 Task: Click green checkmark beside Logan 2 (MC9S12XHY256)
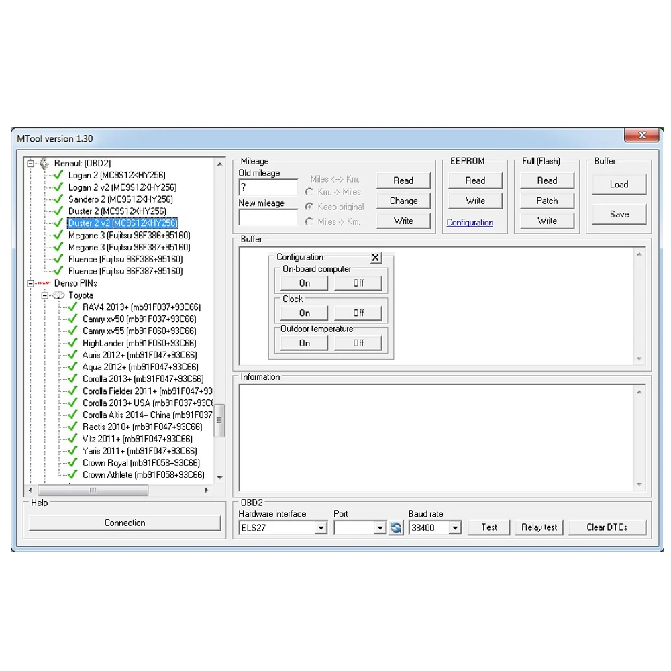[58, 175]
